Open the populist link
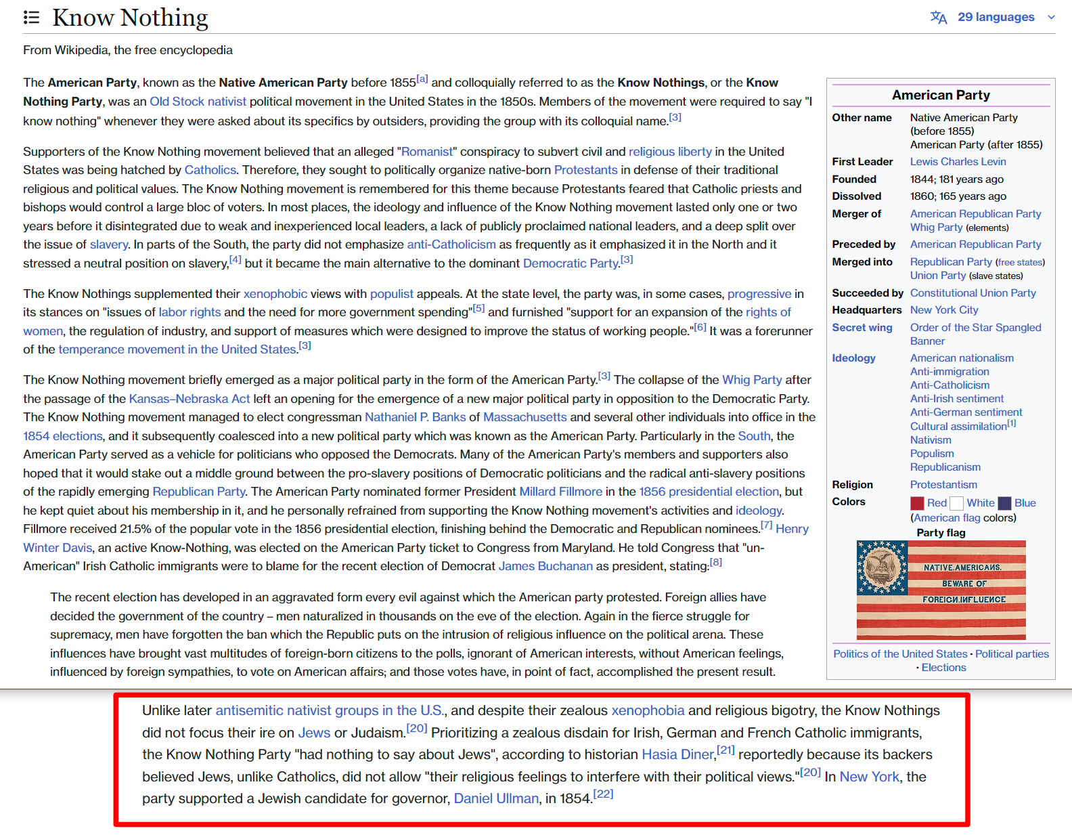 coord(392,294)
